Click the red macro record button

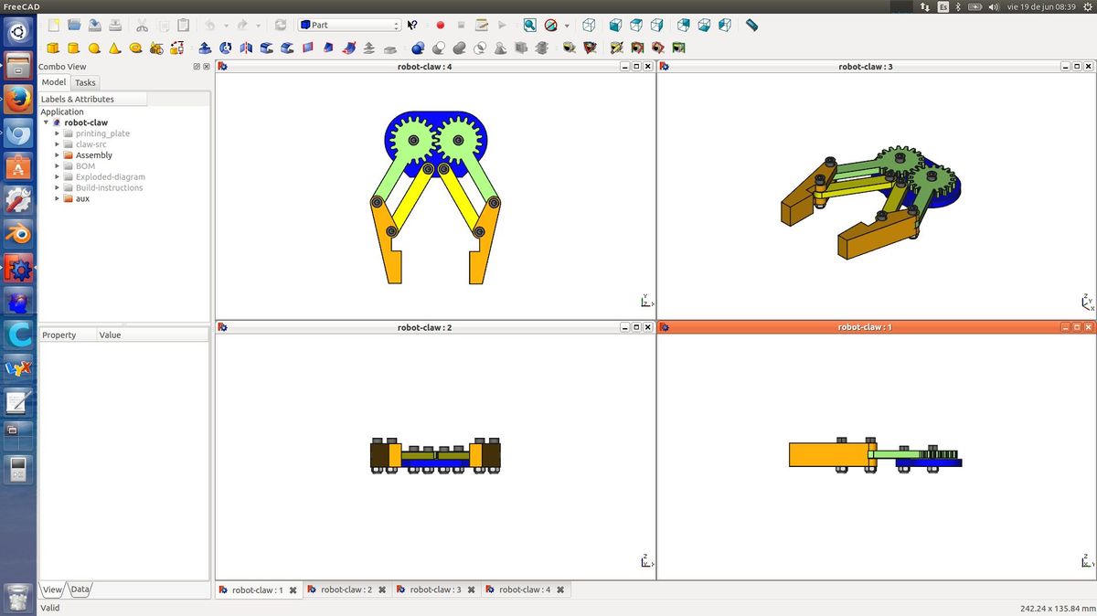[x=440, y=26]
